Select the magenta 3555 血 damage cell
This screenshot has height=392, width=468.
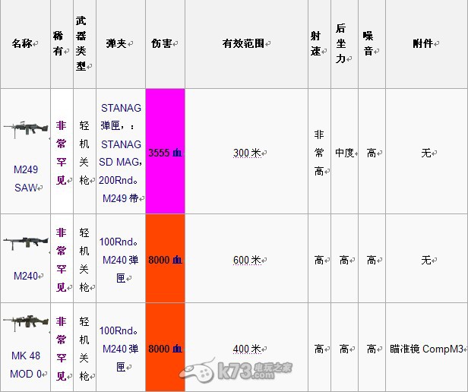[165, 153]
